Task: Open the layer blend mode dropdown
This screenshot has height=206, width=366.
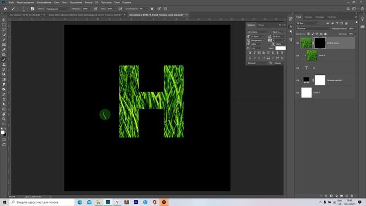Action: tap(313, 29)
